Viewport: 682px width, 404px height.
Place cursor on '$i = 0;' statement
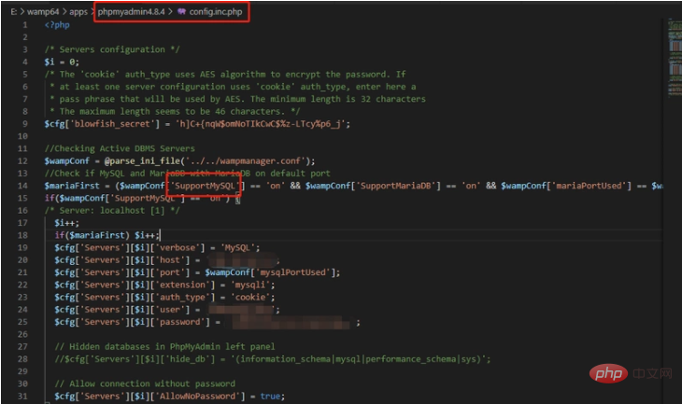62,62
